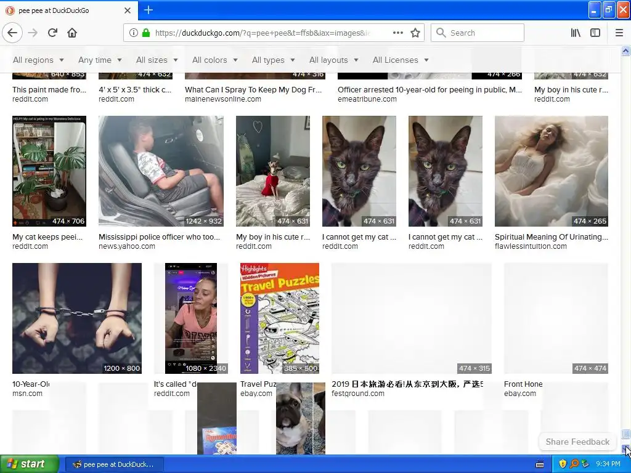The image size is (631, 473).
Task: Open the boy in car seat thumbnail
Action: pos(161,171)
